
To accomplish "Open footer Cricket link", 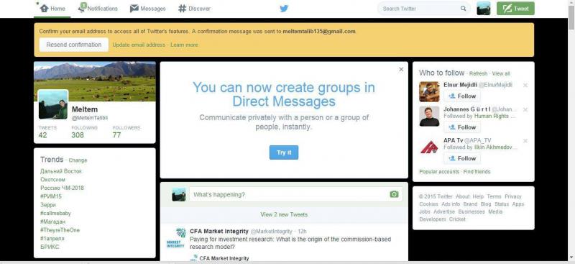I will pos(457,219).
